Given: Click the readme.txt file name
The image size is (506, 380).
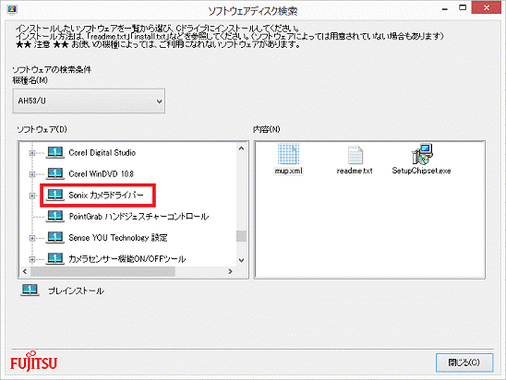Looking at the screenshot, I should (x=355, y=171).
